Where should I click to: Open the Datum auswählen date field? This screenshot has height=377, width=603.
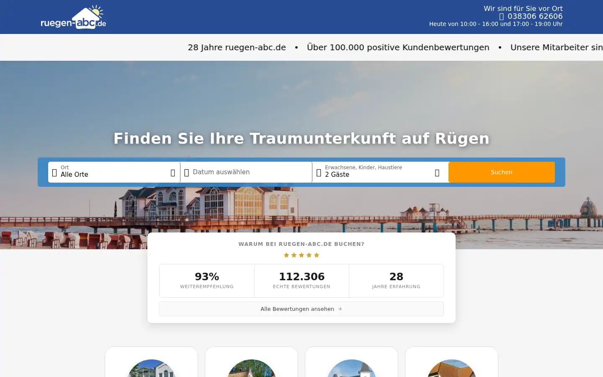(x=246, y=172)
